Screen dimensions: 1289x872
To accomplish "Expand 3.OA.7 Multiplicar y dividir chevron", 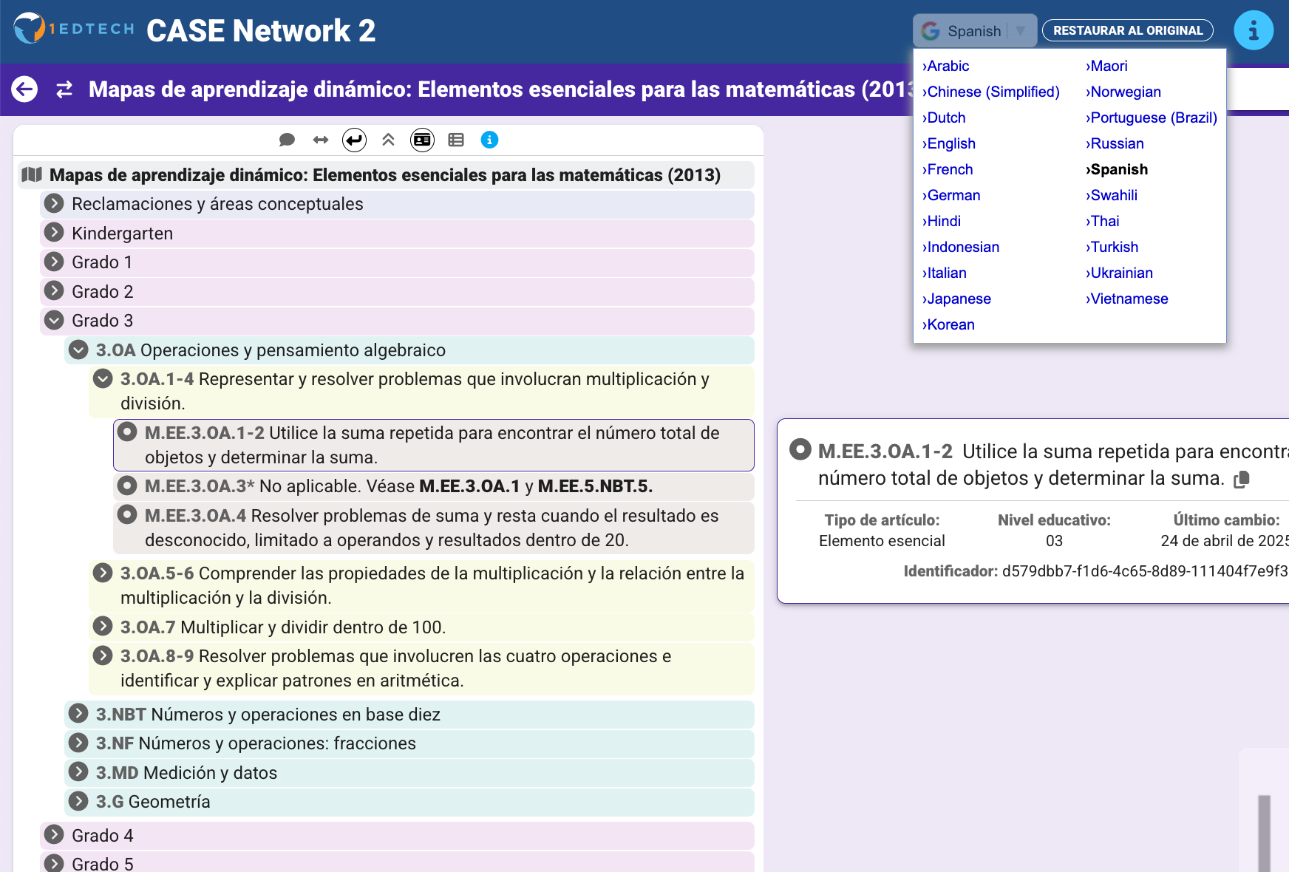I will point(103,627).
